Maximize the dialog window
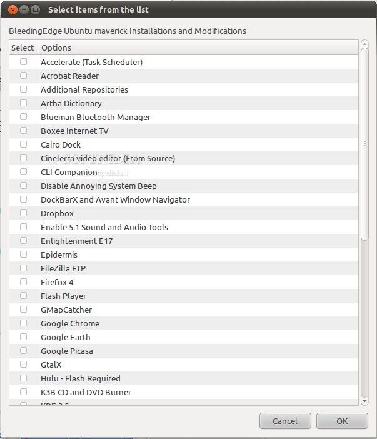This screenshot has height=439, width=377. (35, 10)
